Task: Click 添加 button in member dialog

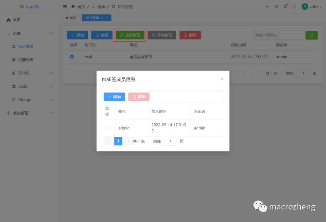Action: [114, 97]
